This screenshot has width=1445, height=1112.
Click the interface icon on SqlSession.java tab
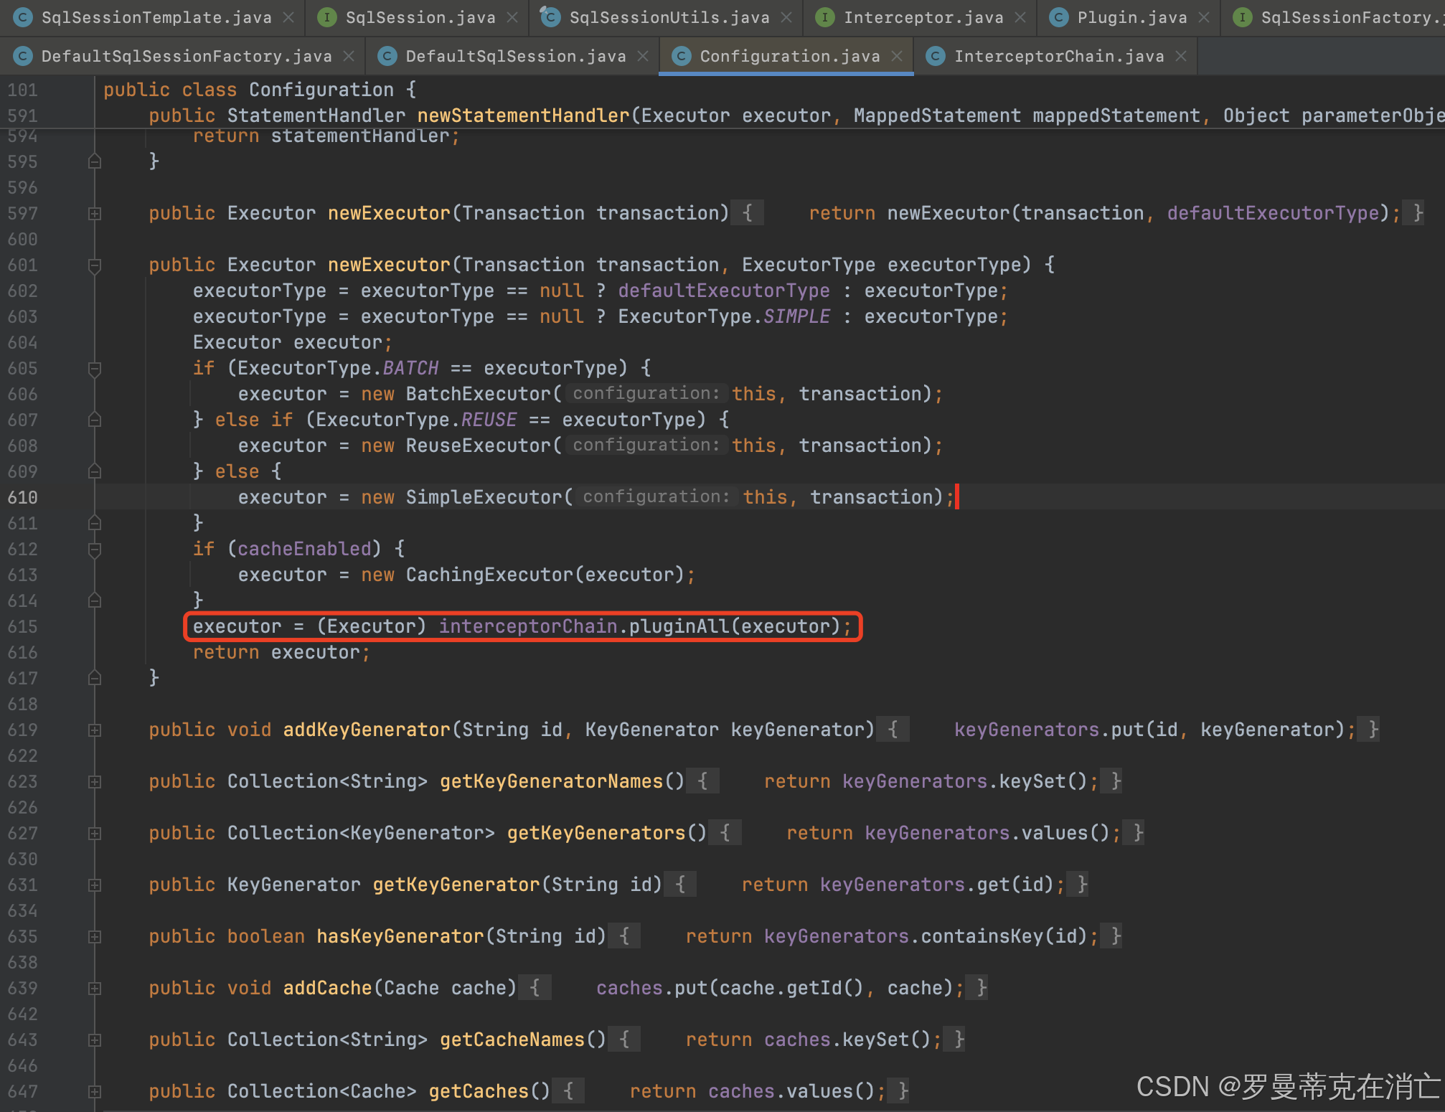(x=326, y=17)
